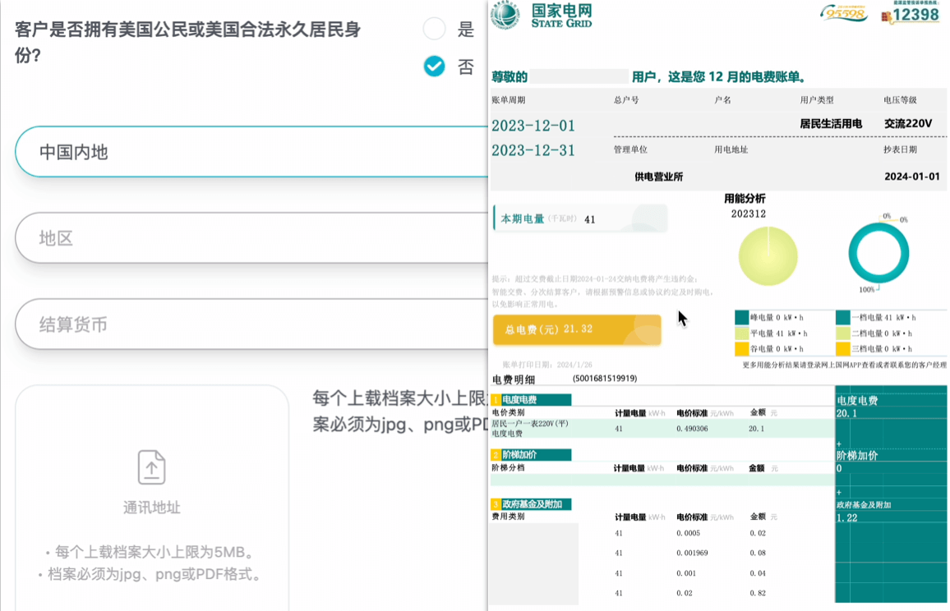
Task: Click the 费用类别 column label
Action: pyautogui.click(x=508, y=517)
